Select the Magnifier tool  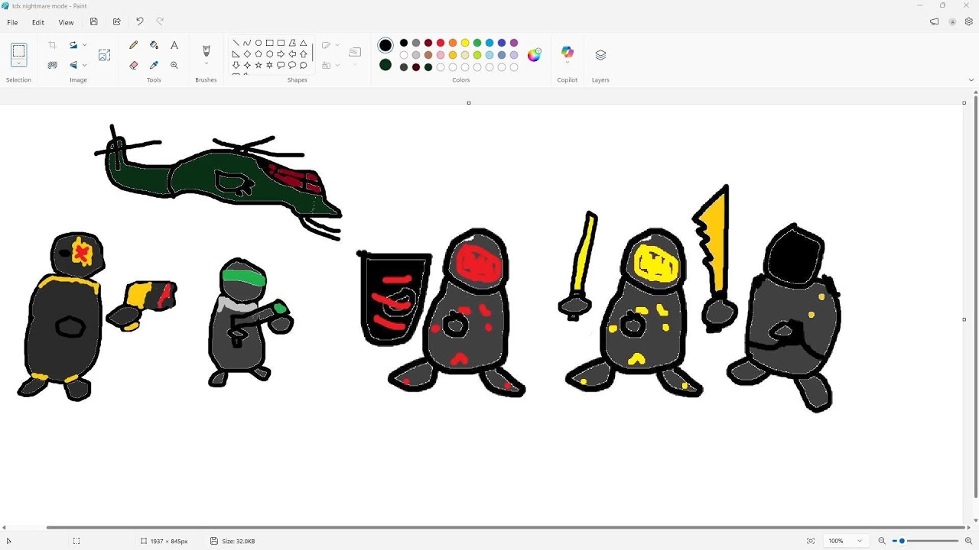pos(174,66)
